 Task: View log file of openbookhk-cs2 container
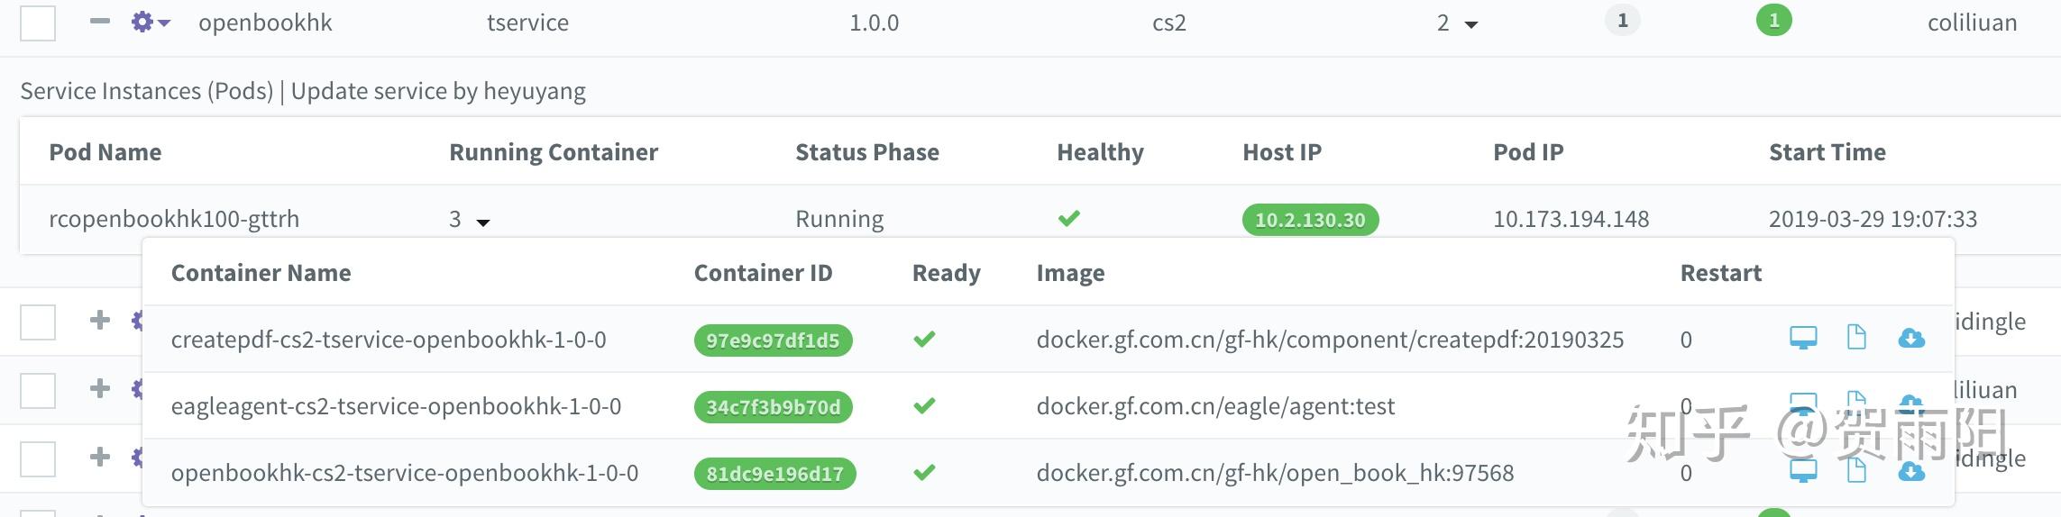[1856, 471]
